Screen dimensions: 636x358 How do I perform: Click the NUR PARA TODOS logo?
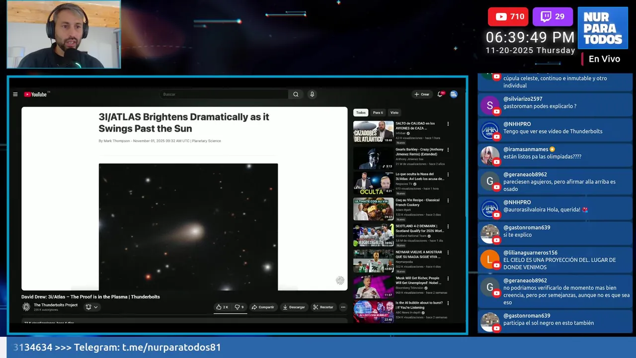point(603,28)
